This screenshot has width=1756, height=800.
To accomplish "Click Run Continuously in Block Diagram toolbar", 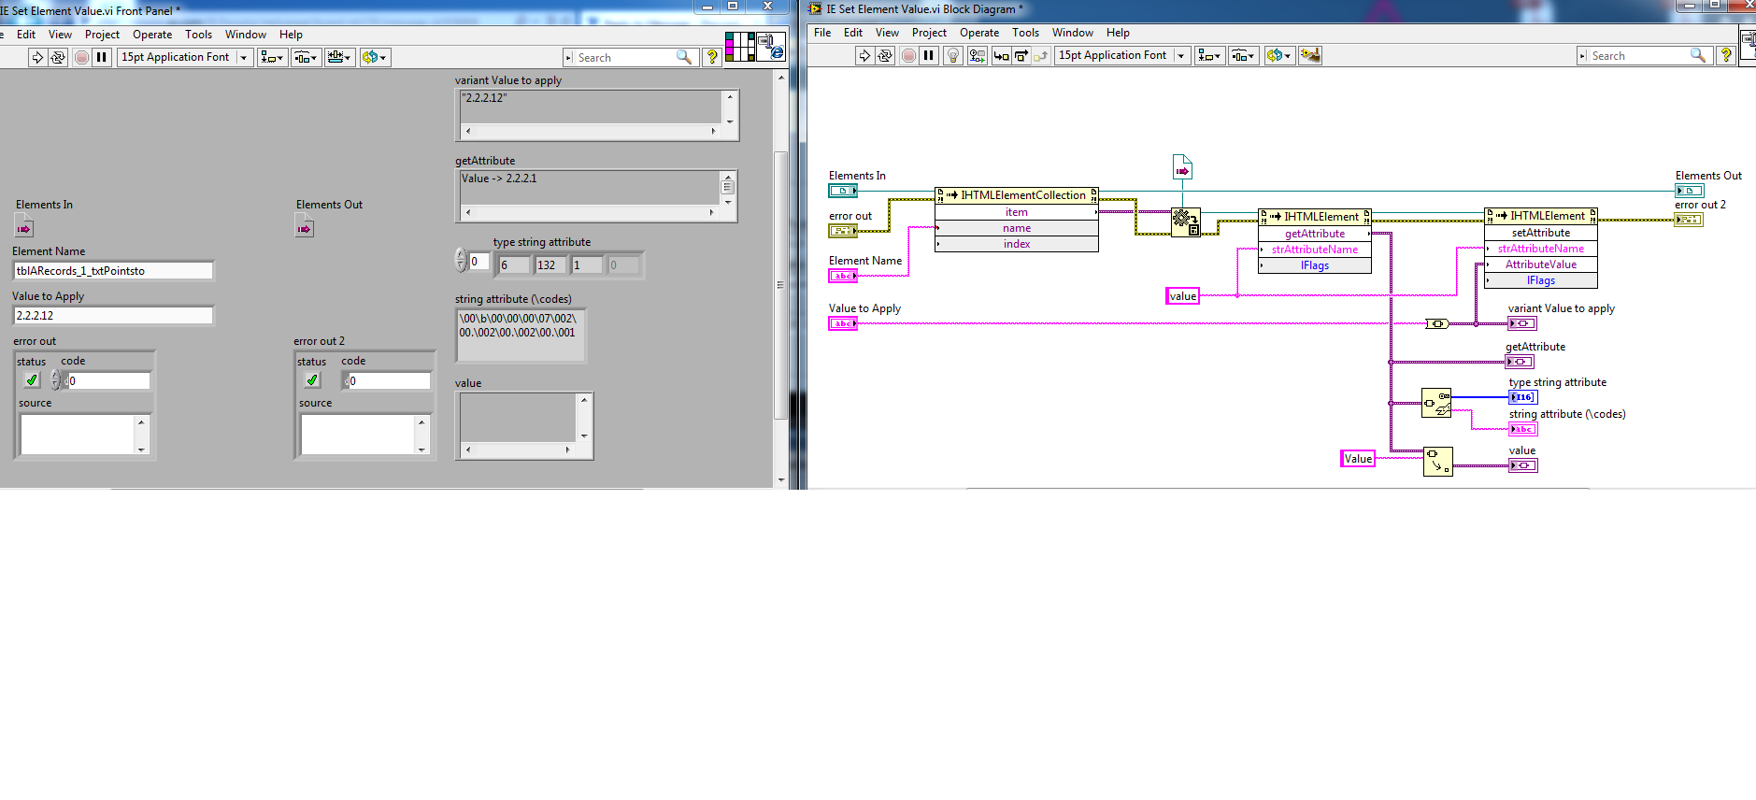I will [x=885, y=56].
